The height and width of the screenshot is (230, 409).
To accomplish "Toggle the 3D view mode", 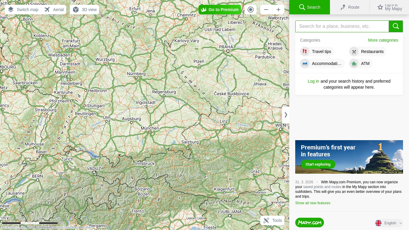I will click(x=85, y=10).
